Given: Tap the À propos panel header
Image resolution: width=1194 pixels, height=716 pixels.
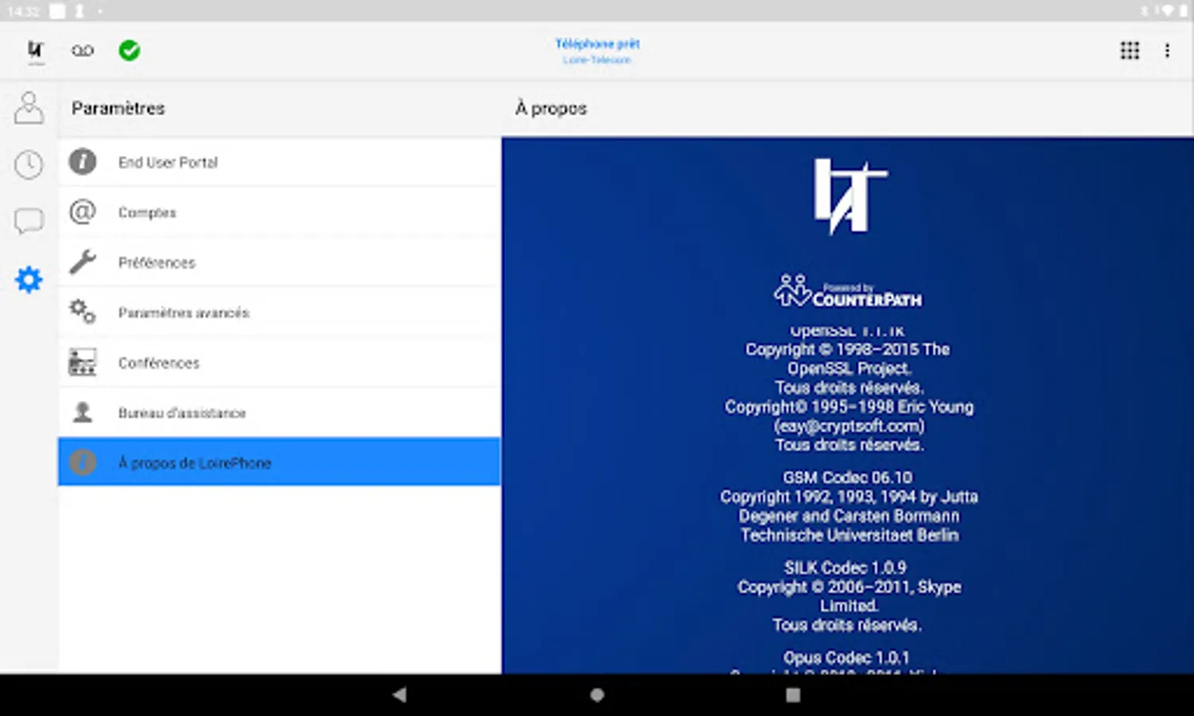Looking at the screenshot, I should (550, 108).
